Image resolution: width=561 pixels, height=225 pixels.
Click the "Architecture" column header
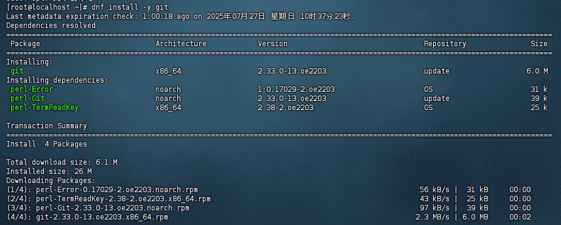(181, 44)
